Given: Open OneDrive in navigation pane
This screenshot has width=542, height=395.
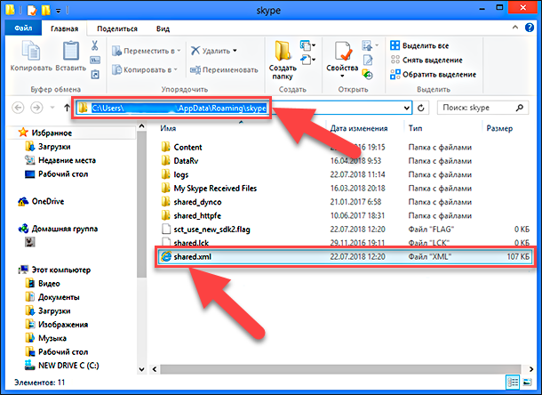Looking at the screenshot, I should point(41,201).
